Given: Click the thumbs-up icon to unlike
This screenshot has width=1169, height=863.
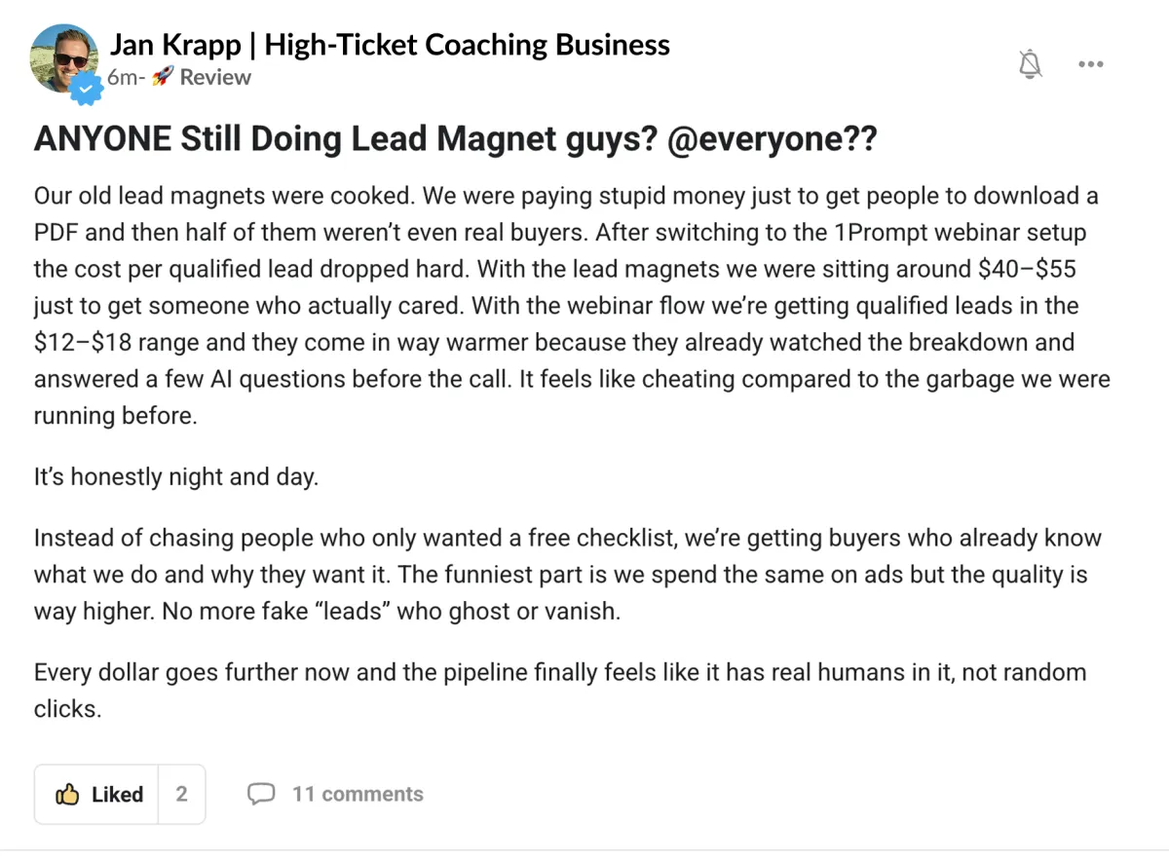Looking at the screenshot, I should [67, 795].
